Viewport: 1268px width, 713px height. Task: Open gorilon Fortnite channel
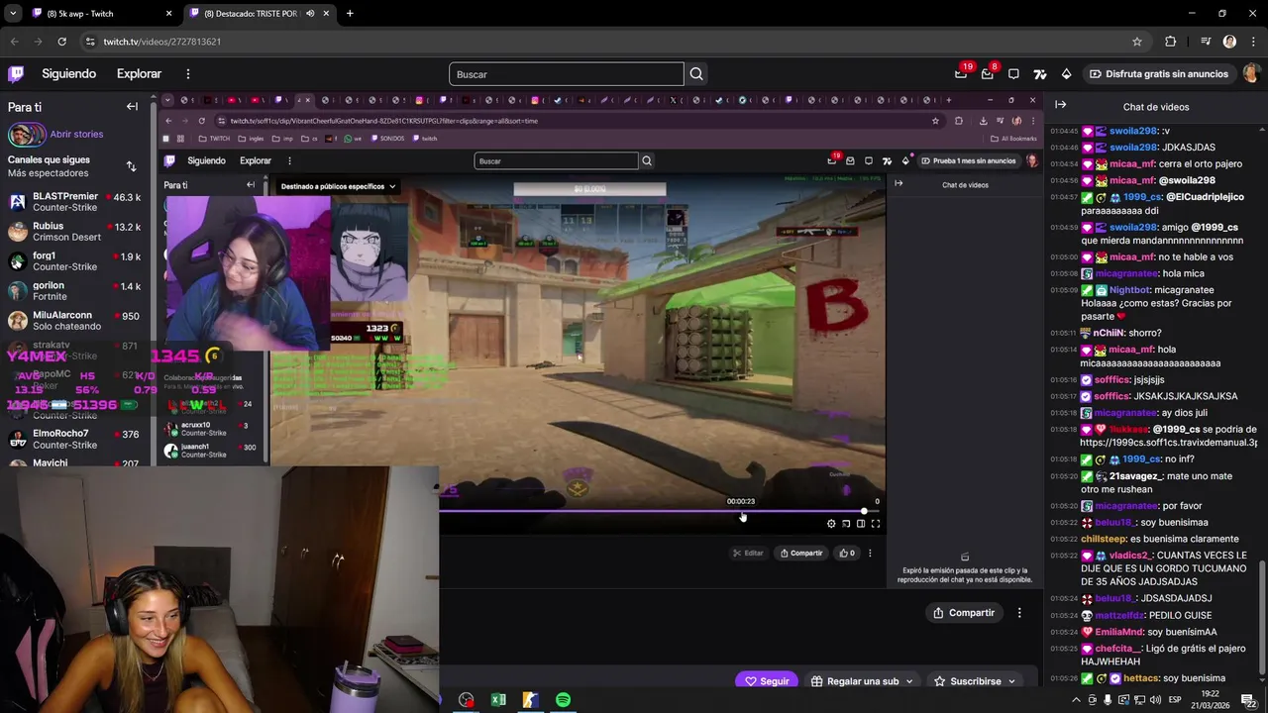74,291
